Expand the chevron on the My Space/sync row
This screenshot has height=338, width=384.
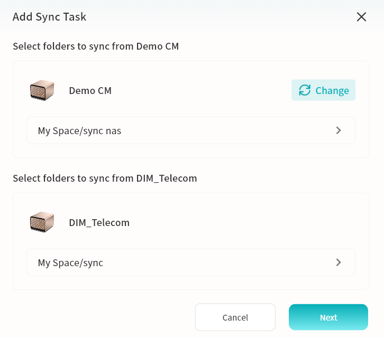click(339, 262)
